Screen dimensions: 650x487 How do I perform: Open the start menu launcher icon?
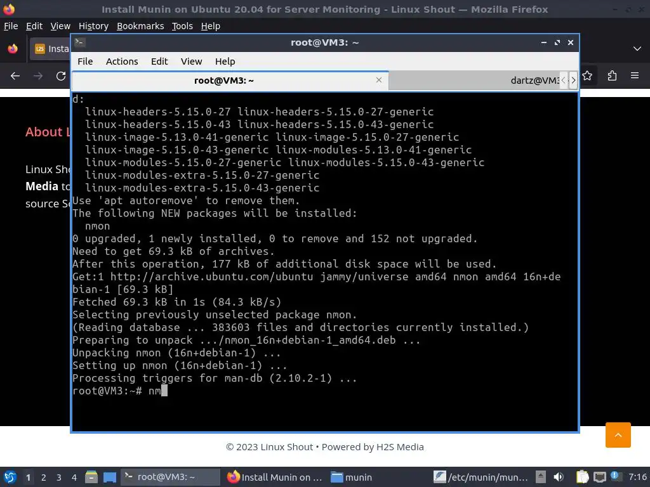coord(10,477)
